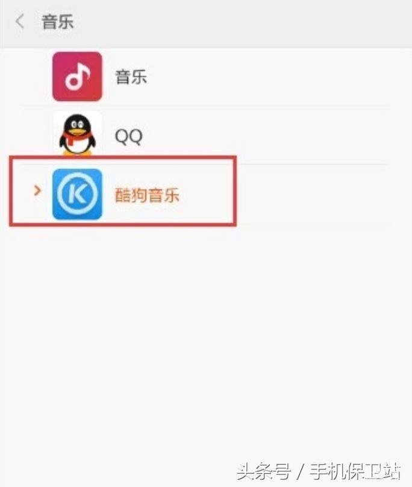Tap the back arrow in header
The height and width of the screenshot is (487, 412).
pos(19,22)
